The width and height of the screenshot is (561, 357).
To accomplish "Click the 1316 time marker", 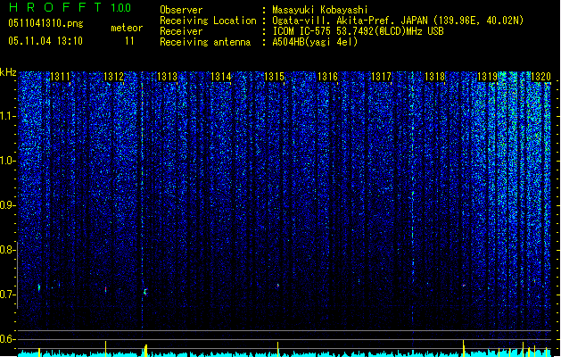I will [x=327, y=77].
